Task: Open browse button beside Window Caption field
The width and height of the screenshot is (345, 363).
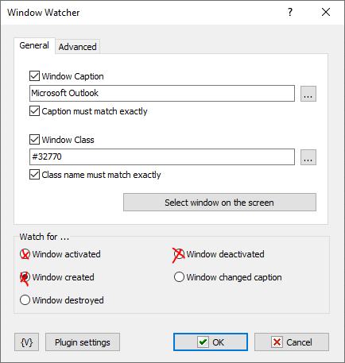Action: click(308, 94)
